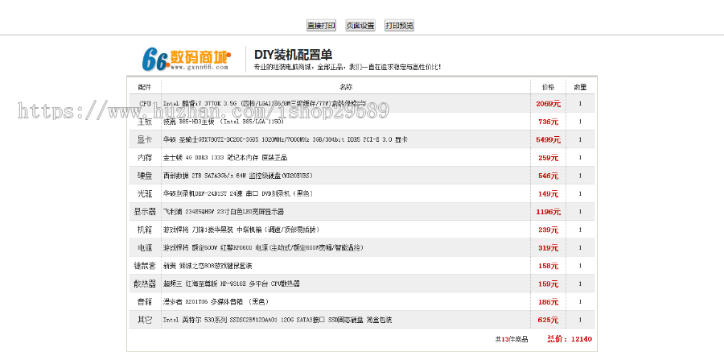Screen dimensions: 724x352
Task: Click the 239元 case price
Action: (x=548, y=230)
